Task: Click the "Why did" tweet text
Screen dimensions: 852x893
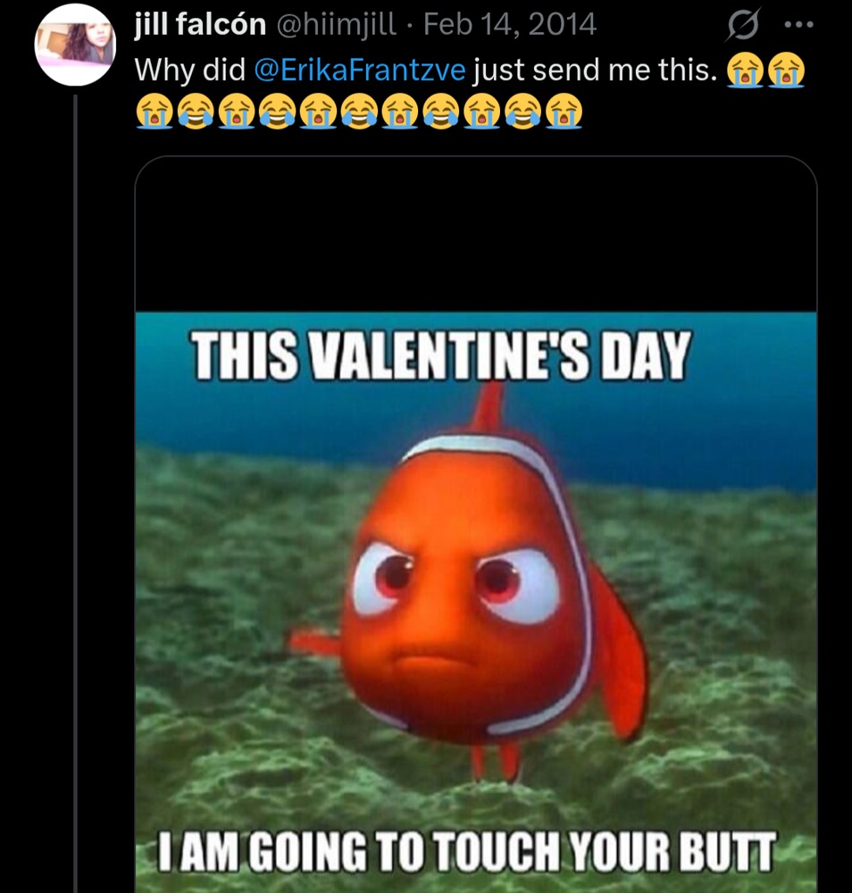Action: coord(188,71)
